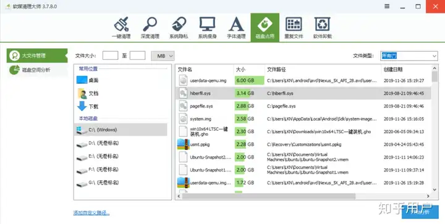Select the E:\ drive
The width and height of the screenshot is (445, 224).
tap(121, 156)
